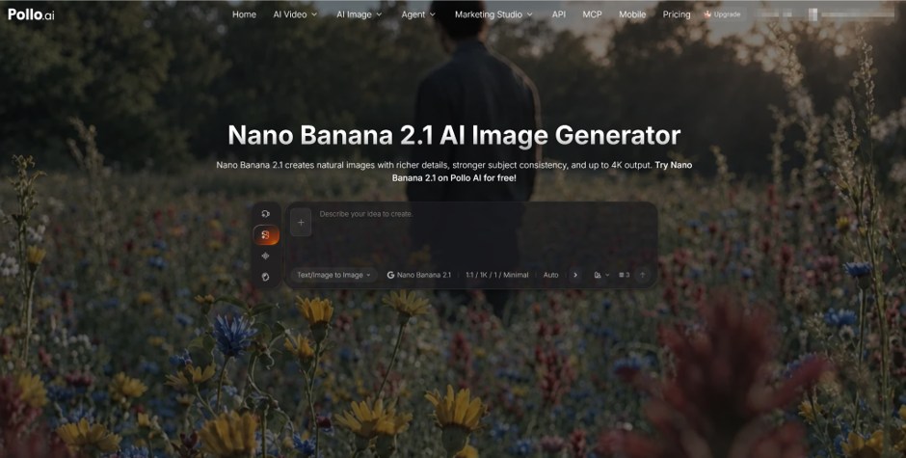Expand the AI Image menu
This screenshot has width=906, height=458.
click(359, 14)
